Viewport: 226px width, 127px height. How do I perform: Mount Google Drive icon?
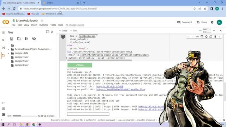click(26, 39)
